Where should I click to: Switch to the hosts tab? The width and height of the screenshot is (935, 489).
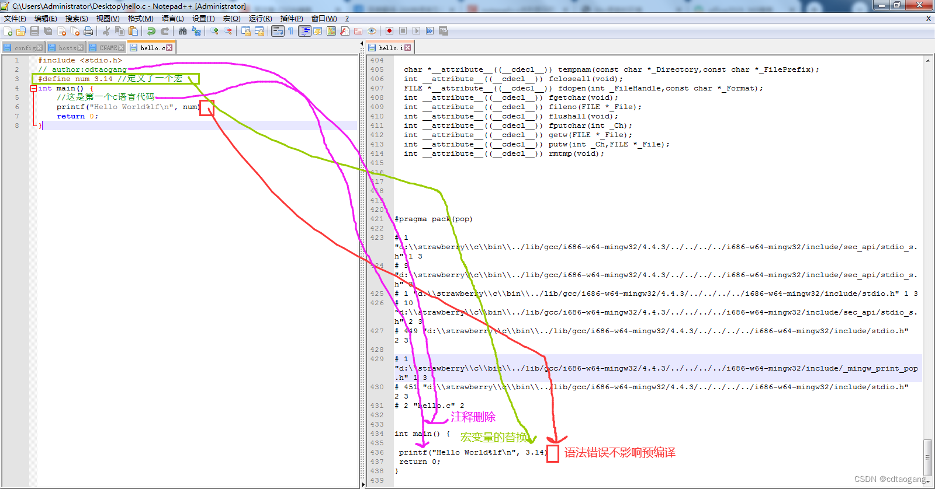[65, 48]
